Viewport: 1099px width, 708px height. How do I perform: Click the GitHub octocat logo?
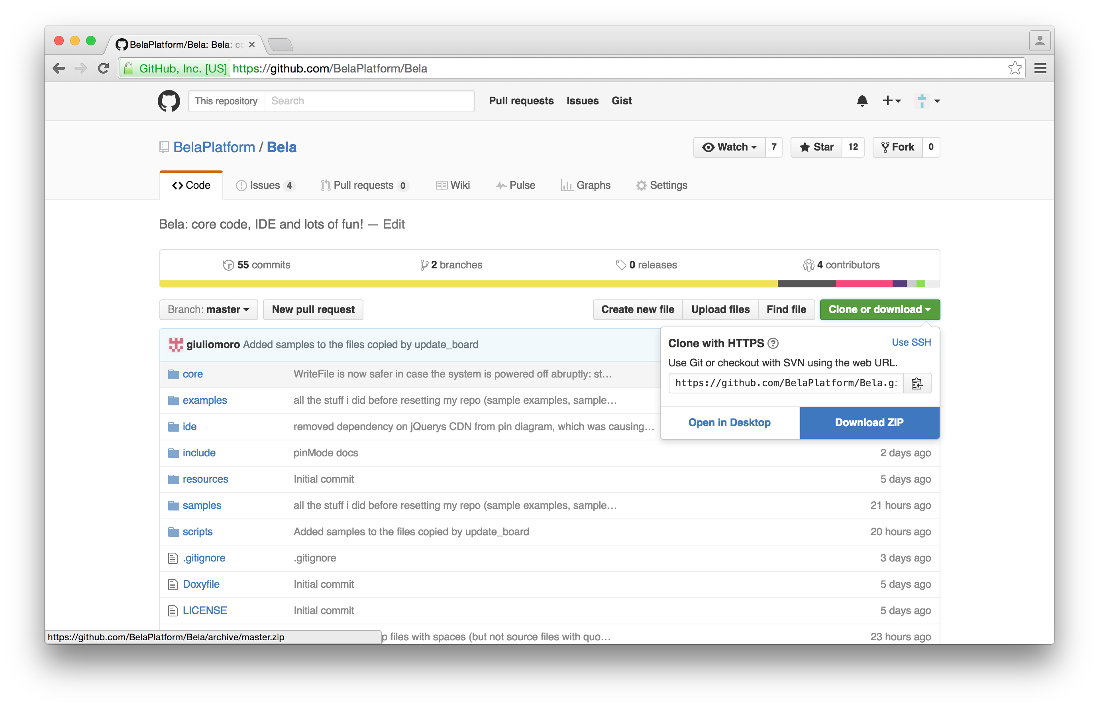point(169,101)
